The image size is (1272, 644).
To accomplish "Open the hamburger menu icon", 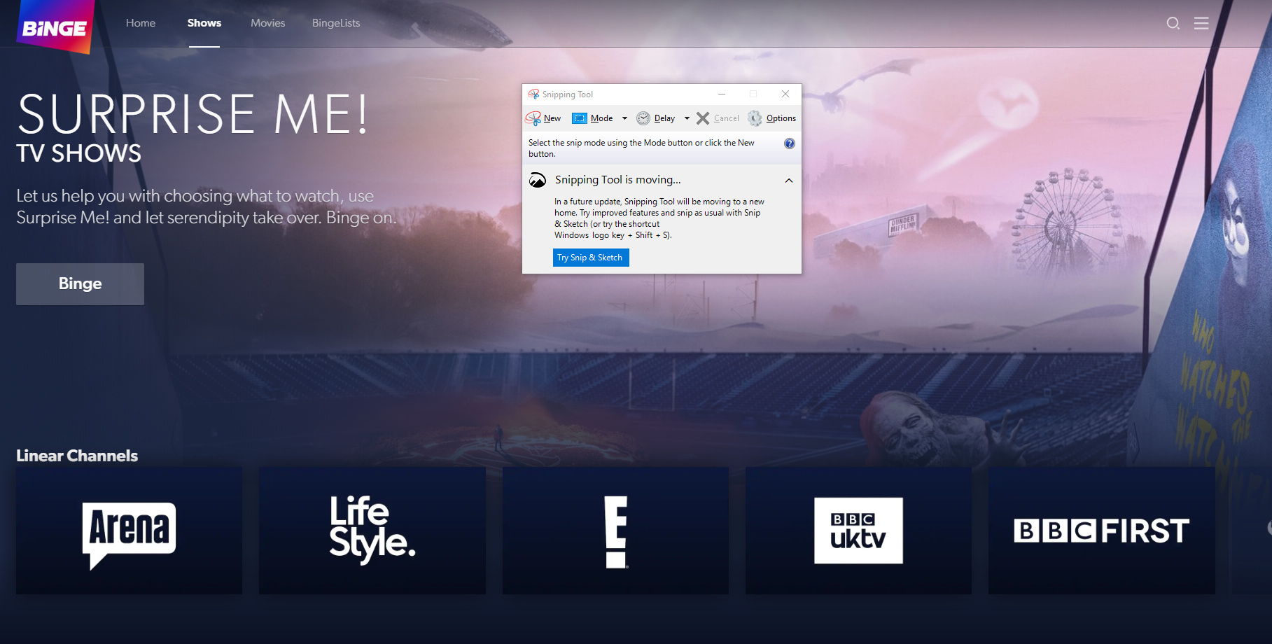I will (x=1201, y=23).
